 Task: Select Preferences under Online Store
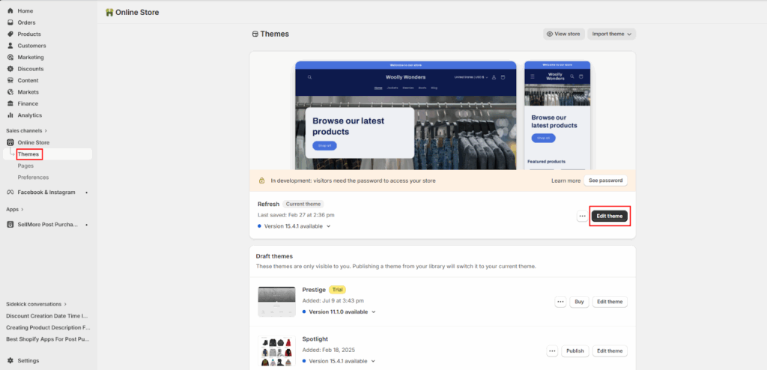tap(33, 178)
